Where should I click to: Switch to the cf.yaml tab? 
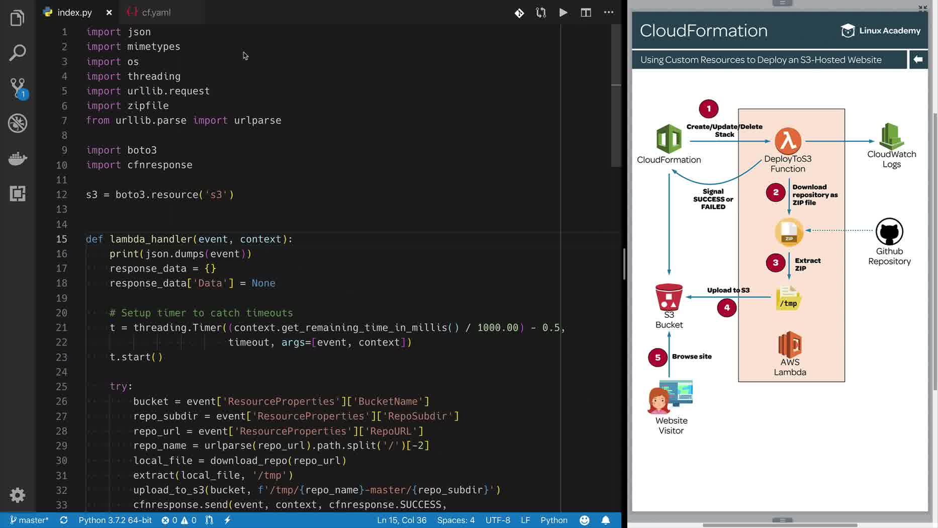tap(156, 13)
